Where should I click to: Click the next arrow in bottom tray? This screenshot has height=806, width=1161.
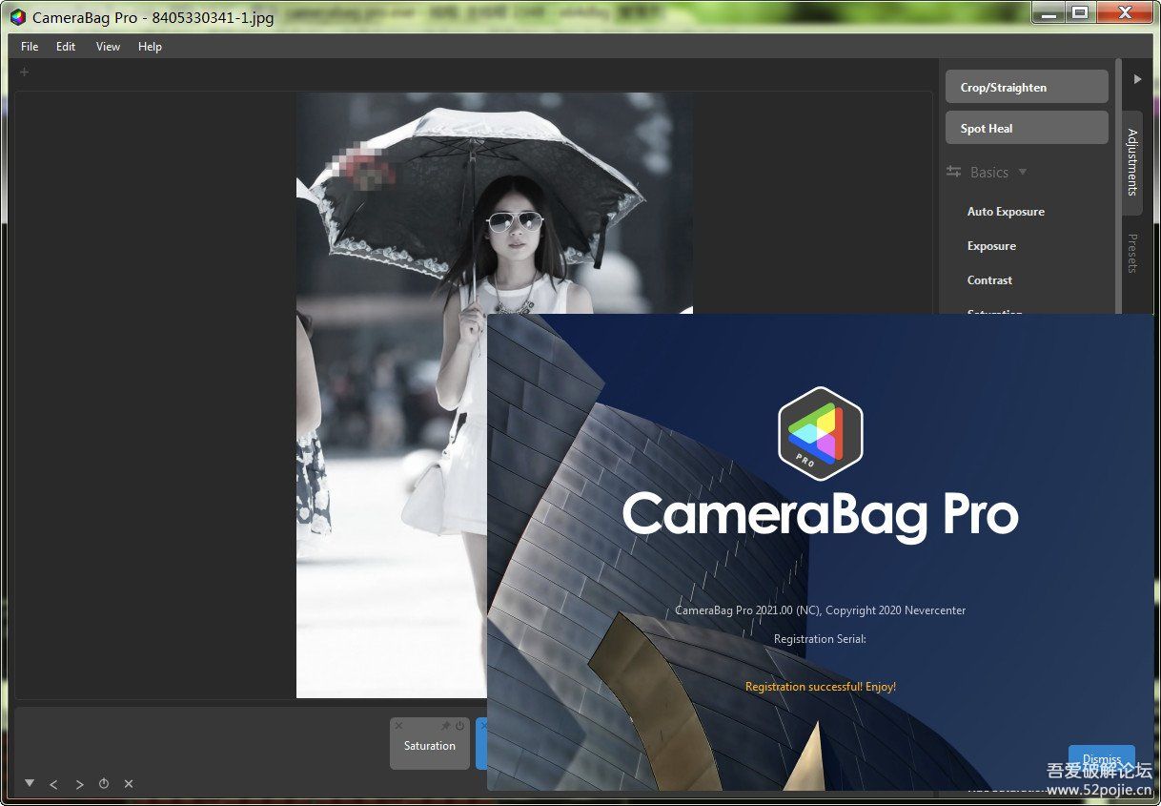point(79,784)
